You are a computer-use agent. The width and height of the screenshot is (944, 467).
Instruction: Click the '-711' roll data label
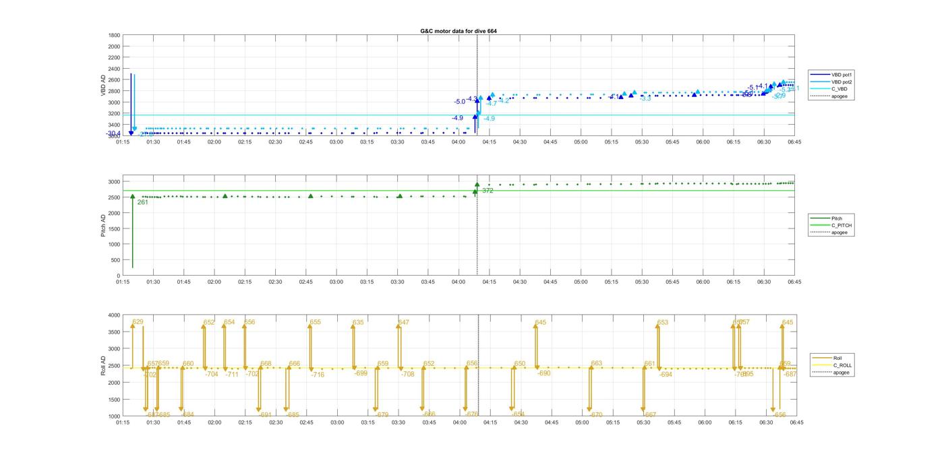[x=232, y=374]
